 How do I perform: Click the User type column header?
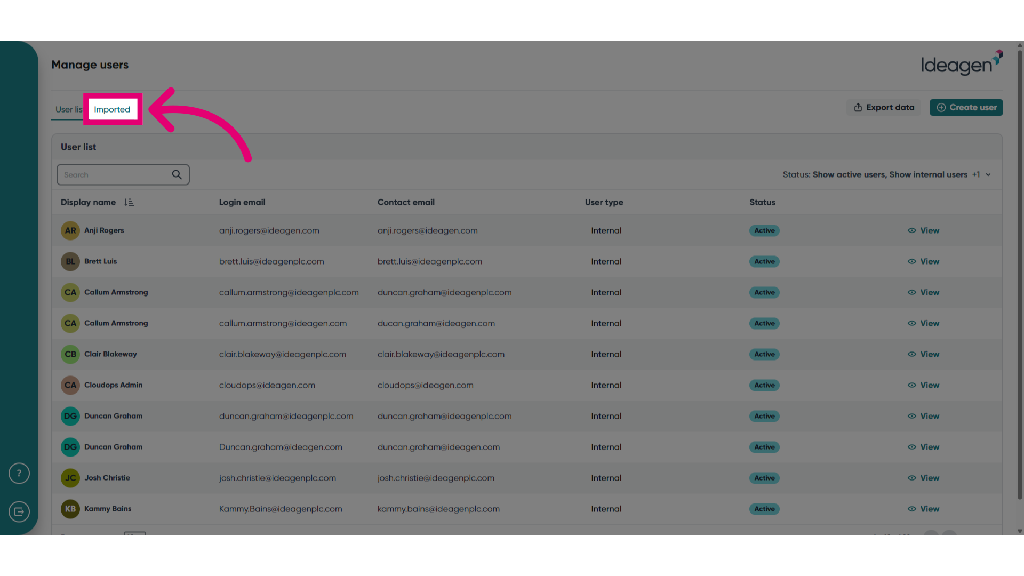click(x=604, y=202)
